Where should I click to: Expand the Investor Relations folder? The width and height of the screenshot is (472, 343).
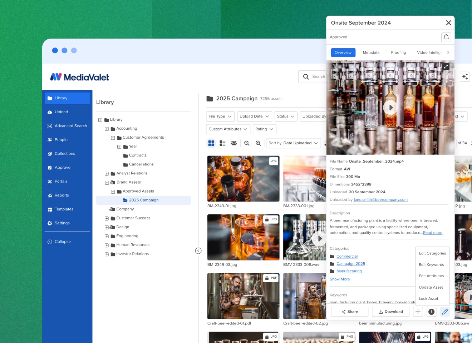(107, 254)
